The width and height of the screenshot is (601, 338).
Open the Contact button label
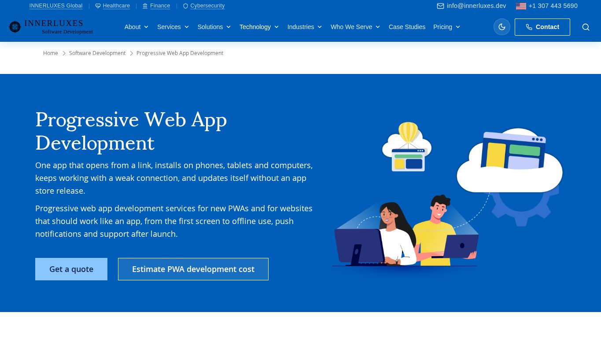pos(547,27)
